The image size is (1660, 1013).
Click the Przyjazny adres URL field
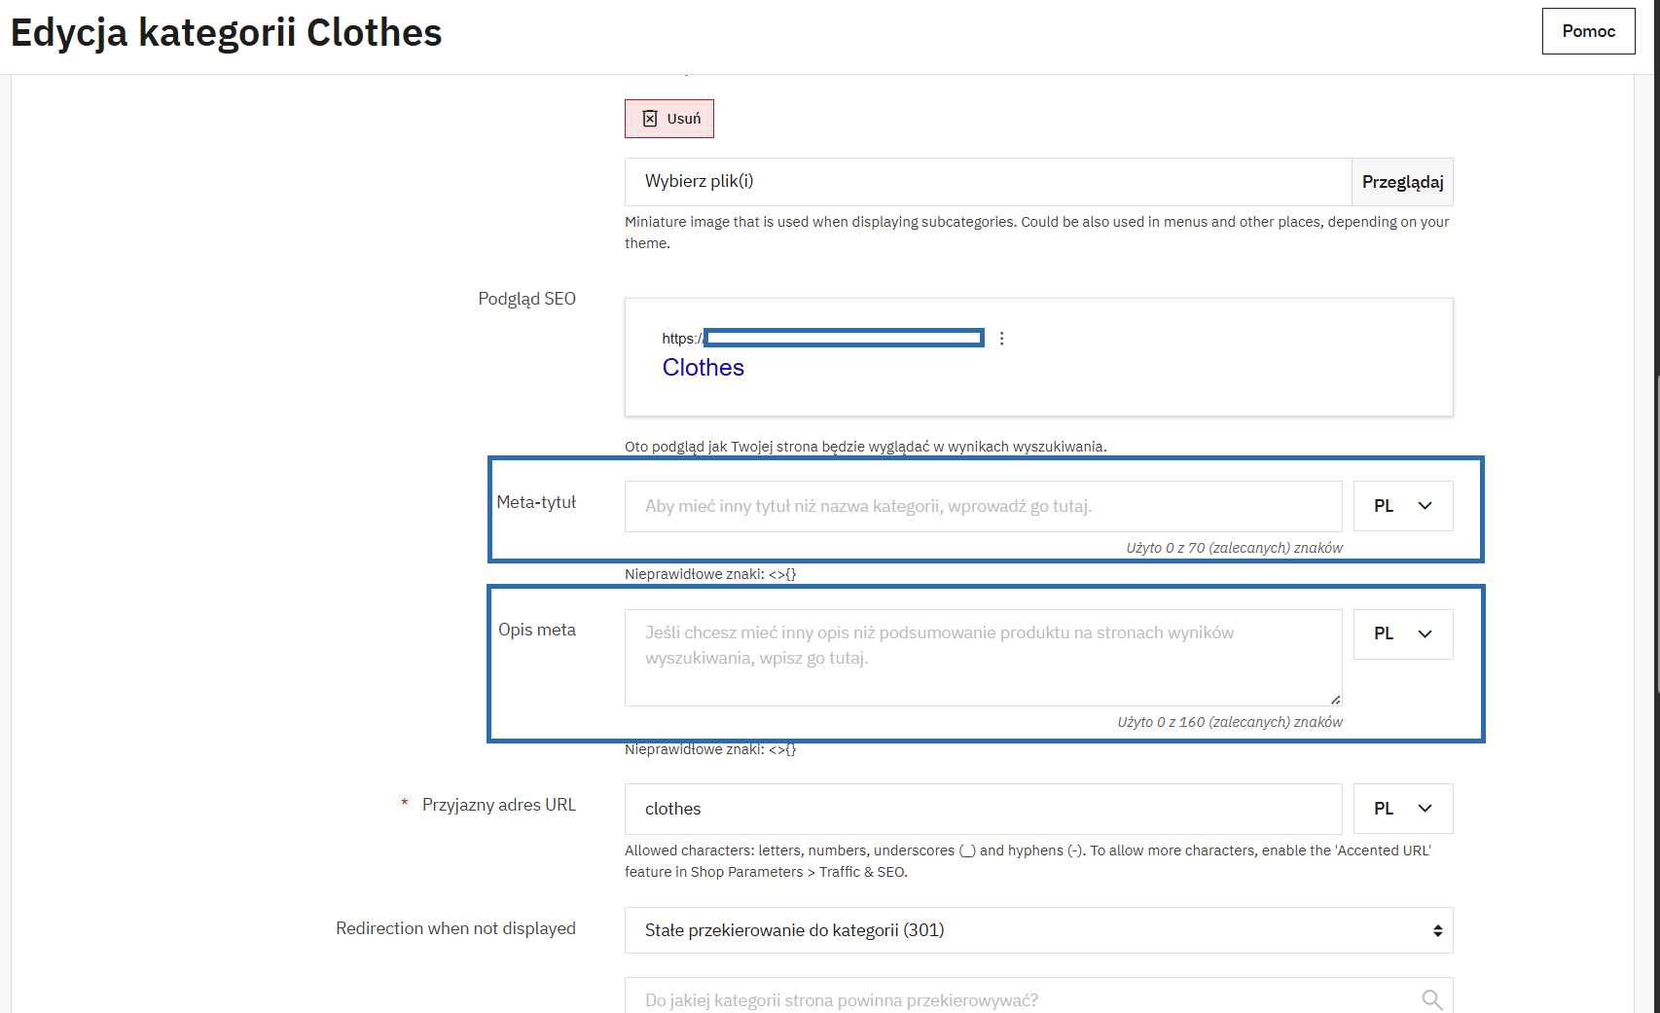[983, 809]
